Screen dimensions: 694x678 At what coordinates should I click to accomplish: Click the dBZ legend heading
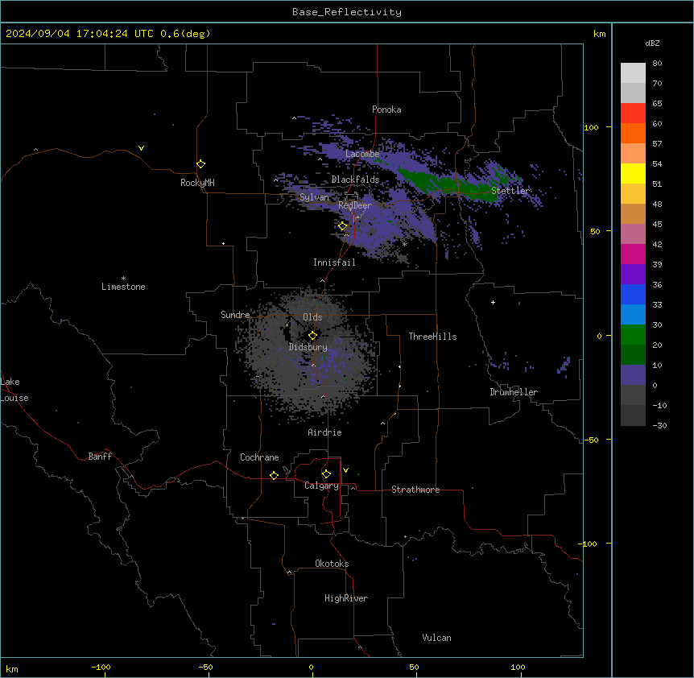coord(652,43)
